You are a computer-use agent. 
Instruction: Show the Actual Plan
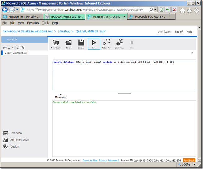coord(106,44)
